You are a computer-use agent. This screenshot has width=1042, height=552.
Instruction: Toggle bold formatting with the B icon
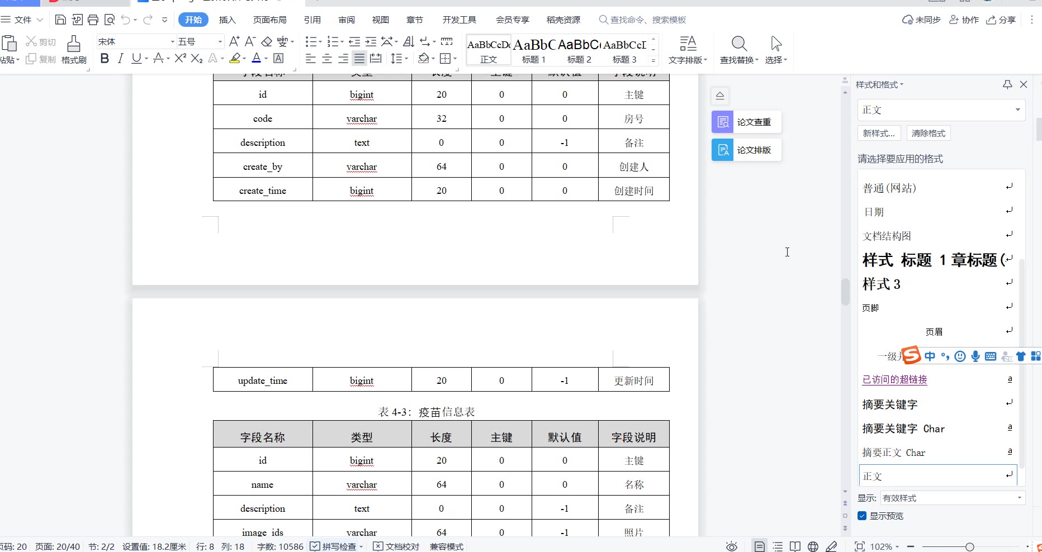(x=105, y=59)
